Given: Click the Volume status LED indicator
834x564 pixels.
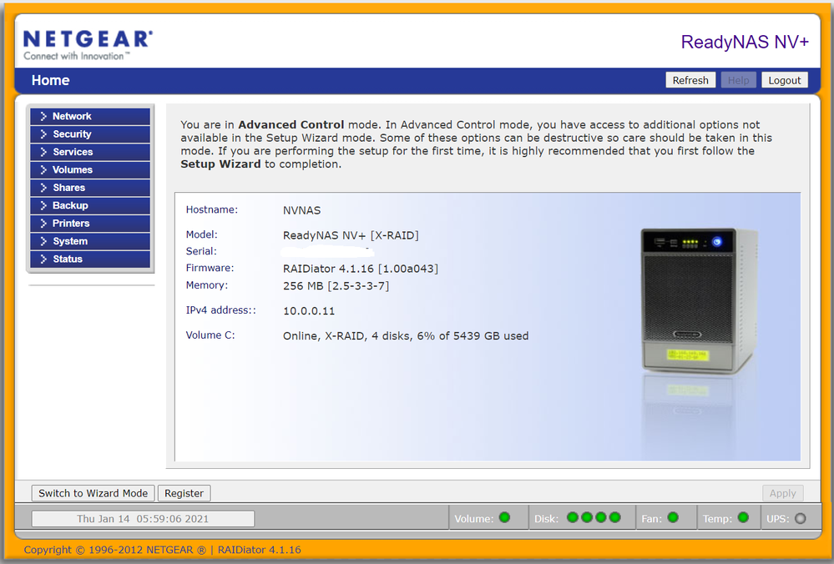Looking at the screenshot, I should tap(504, 518).
